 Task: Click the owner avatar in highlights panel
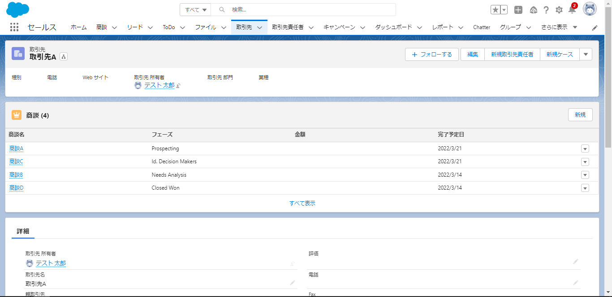(138, 85)
